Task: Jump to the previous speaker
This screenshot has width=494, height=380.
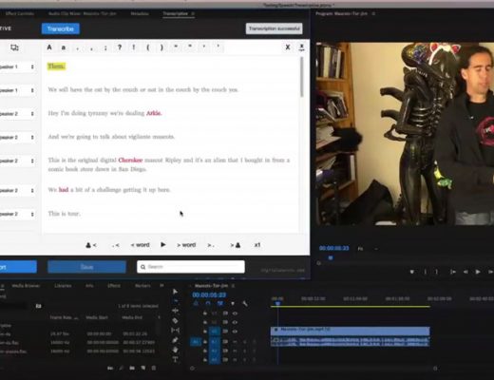Action: point(91,245)
